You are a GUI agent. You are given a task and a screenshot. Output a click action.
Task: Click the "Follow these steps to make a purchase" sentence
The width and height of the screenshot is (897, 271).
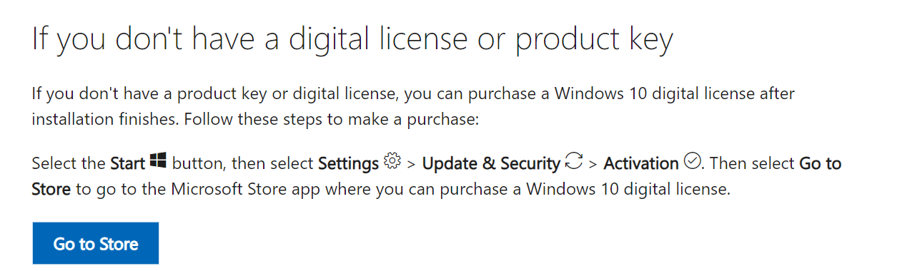pyautogui.click(x=331, y=119)
